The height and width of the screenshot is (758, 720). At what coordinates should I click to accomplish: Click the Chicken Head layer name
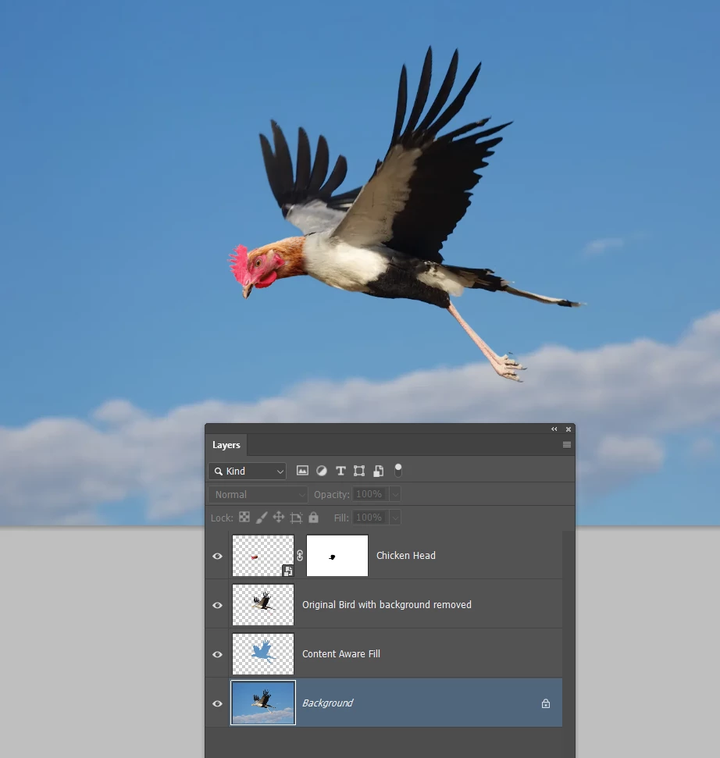[x=406, y=556]
